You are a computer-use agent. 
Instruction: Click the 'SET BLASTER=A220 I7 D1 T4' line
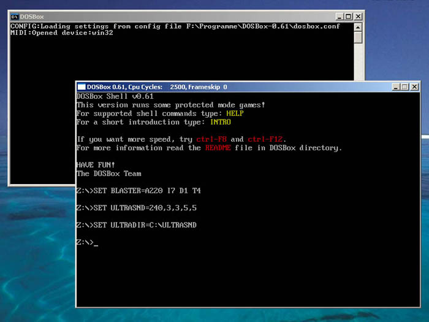139,191
